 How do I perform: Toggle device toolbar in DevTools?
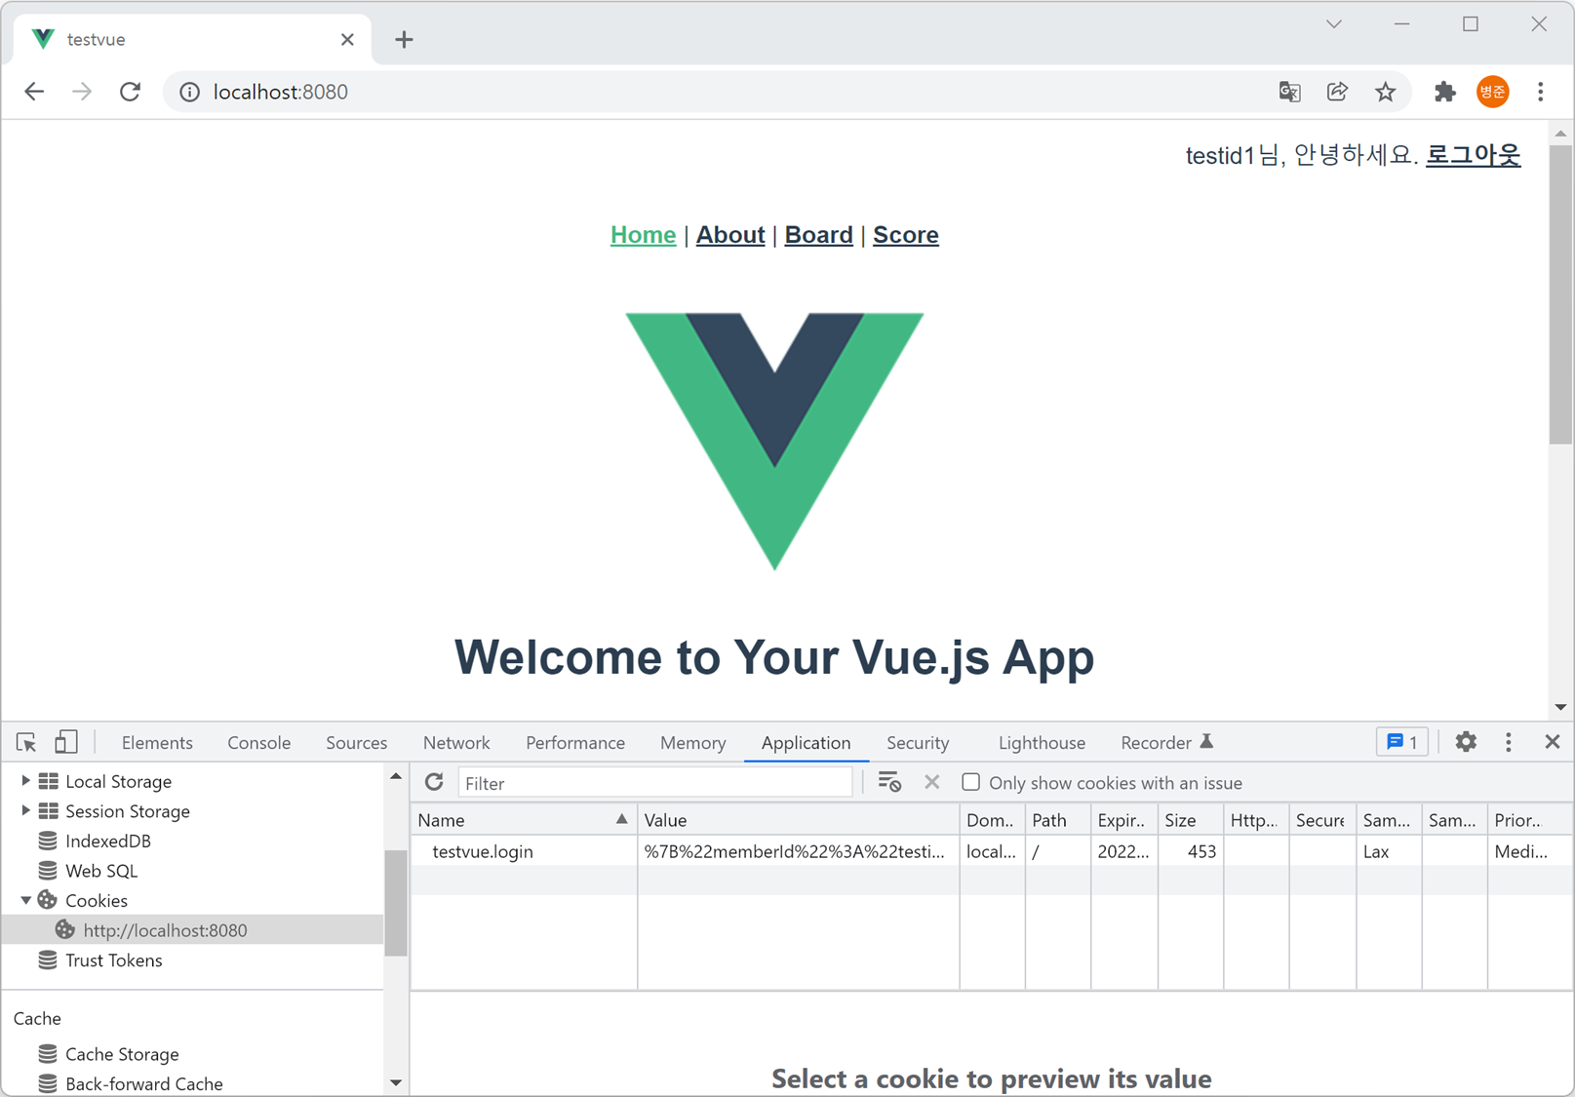pos(65,742)
